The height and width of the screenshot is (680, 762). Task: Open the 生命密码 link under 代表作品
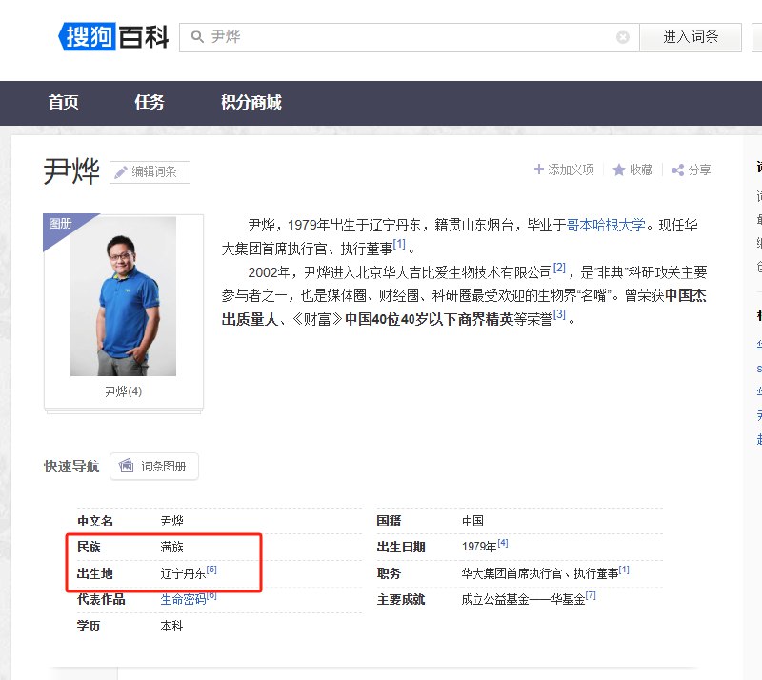click(183, 599)
